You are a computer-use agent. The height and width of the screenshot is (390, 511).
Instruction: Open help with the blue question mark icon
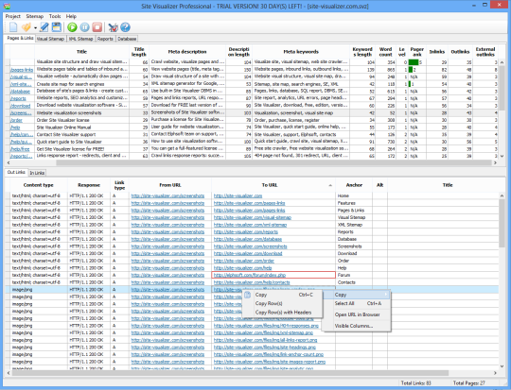click(125, 27)
